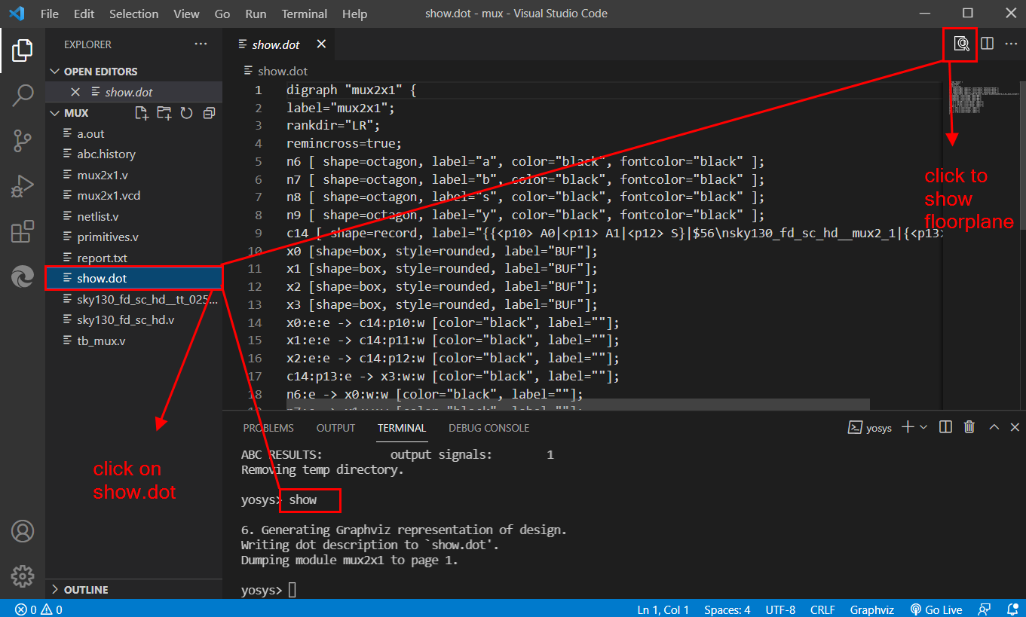Open the new terminal launch profile dropdown
Viewport: 1026px width, 617px height.
923,427
